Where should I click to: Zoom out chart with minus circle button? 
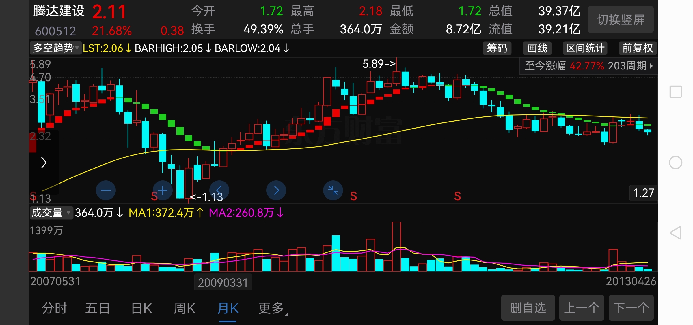[106, 190]
